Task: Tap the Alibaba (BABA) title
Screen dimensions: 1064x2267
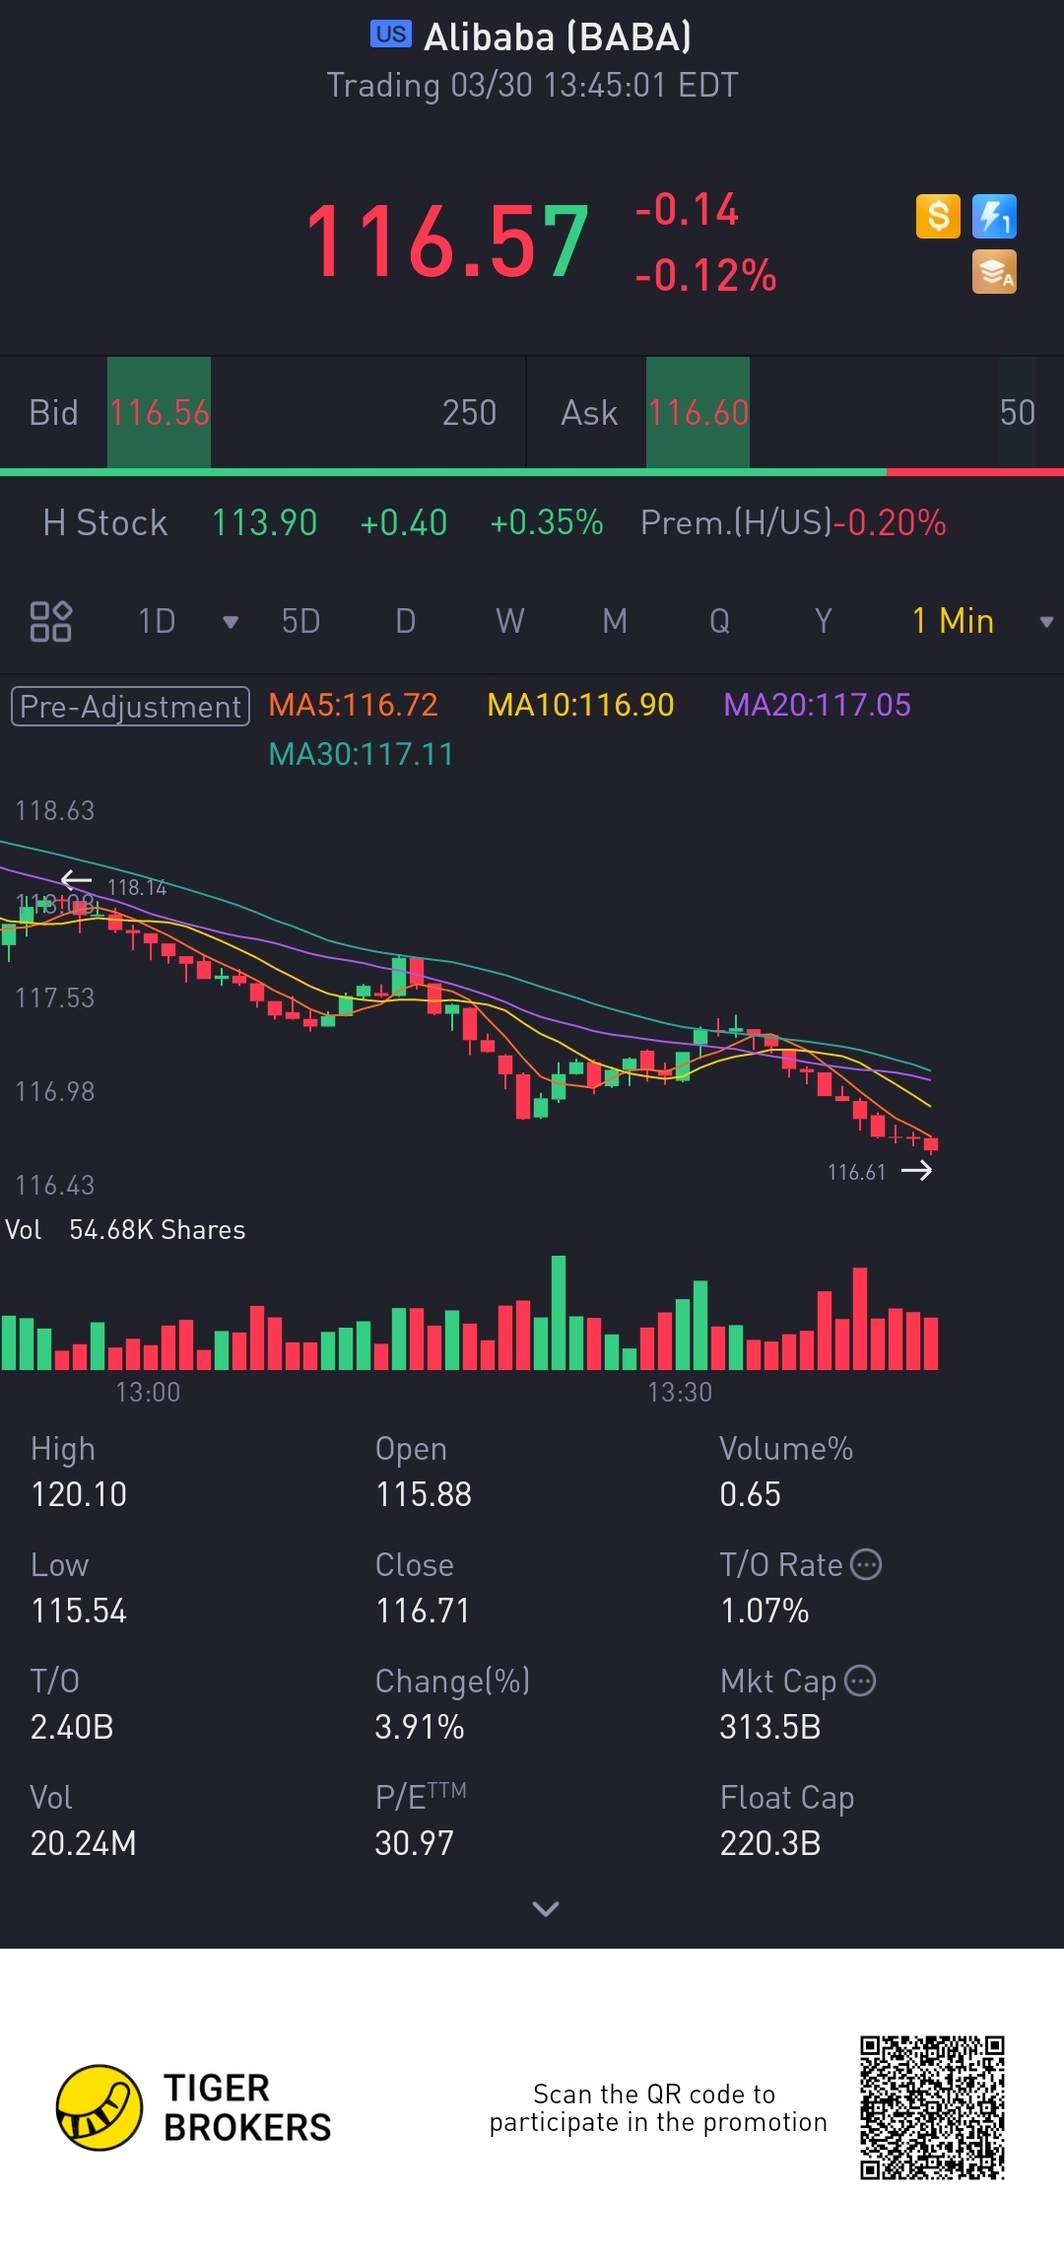Action: coord(558,36)
